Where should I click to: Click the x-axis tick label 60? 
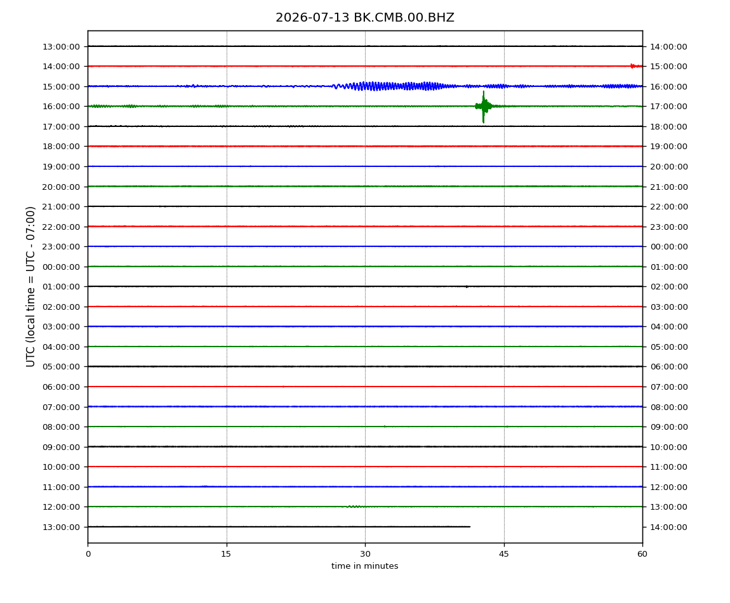point(642,554)
